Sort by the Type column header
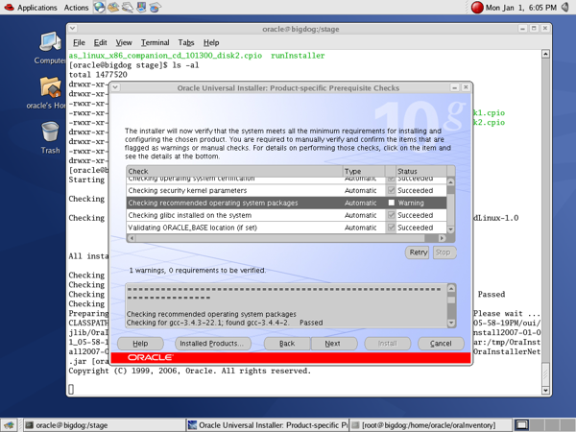Image resolution: width=576 pixels, height=432 pixels. (363, 171)
